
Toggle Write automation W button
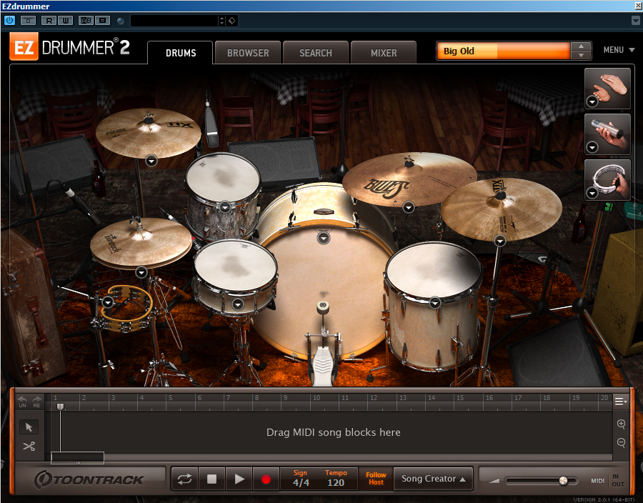coord(65,21)
